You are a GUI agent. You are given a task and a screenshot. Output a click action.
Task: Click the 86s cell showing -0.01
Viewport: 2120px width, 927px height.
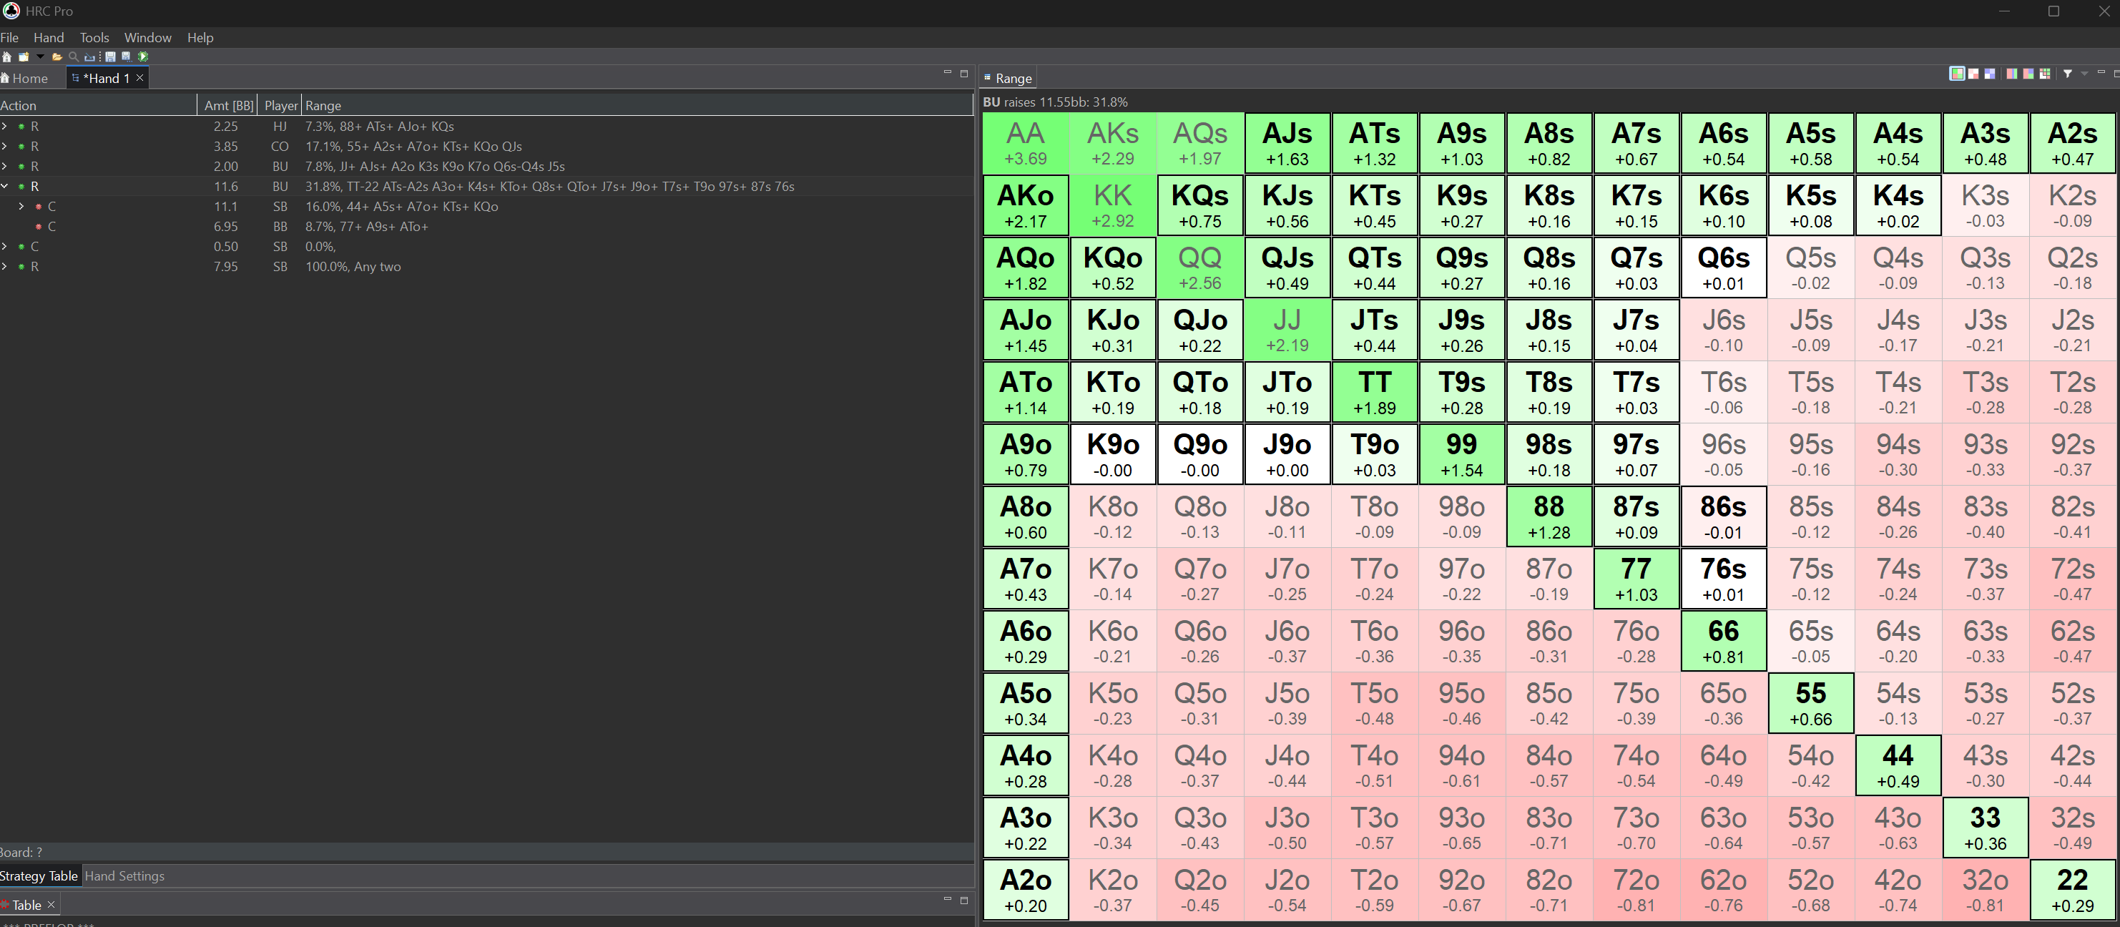[x=1723, y=516]
